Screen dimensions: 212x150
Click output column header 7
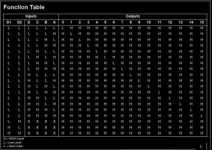(122, 22)
